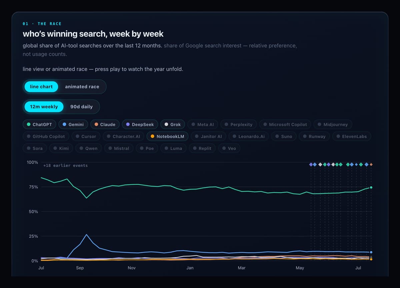This screenshot has width=400, height=288.
Task: Enable the Sora series chip
Action: click(35, 149)
